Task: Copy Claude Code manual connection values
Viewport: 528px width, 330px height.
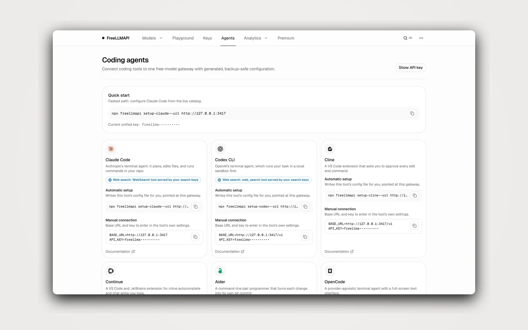Action: click(195, 237)
